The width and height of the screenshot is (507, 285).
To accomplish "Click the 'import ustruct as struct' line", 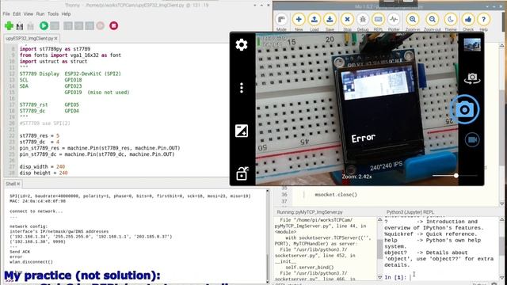I will coord(53,62).
